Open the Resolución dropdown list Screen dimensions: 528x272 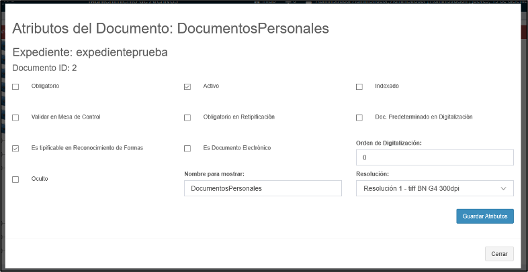pyautogui.click(x=435, y=189)
